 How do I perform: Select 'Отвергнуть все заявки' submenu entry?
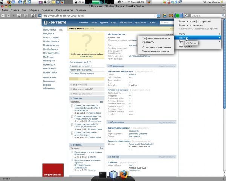point(157,48)
